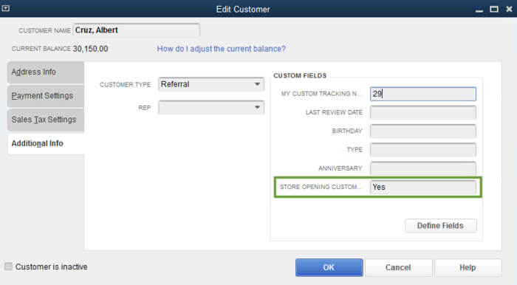The height and width of the screenshot is (285, 517).
Task: Go to Sales Tax Settings tab
Action: 46,120
